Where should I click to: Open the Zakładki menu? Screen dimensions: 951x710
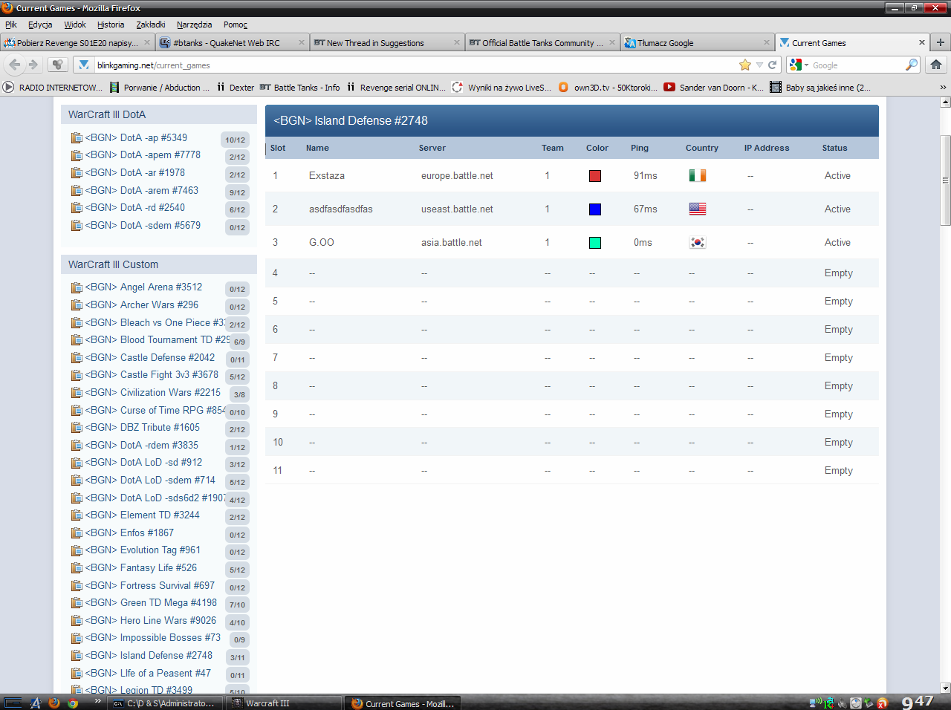pyautogui.click(x=150, y=25)
